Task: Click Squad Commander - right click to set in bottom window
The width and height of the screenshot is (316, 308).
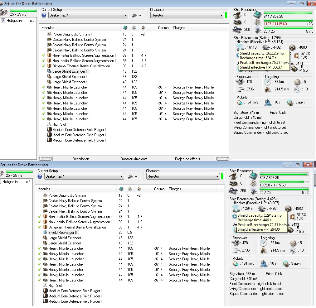Action: pyautogui.click(x=256, y=294)
